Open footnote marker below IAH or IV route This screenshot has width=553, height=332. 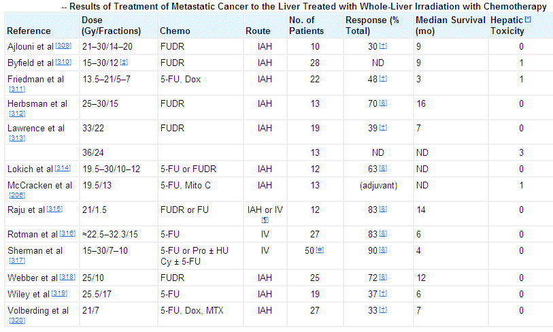tap(265, 219)
